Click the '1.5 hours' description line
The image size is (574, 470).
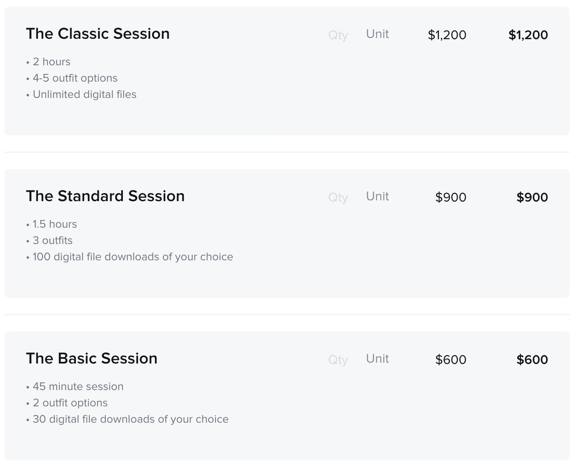pos(54,224)
